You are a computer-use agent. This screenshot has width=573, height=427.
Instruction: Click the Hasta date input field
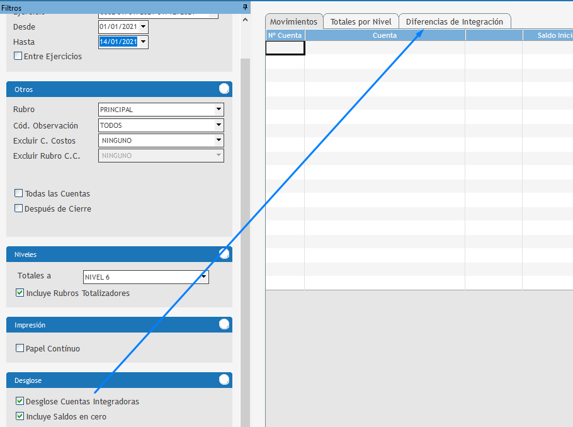(x=118, y=42)
